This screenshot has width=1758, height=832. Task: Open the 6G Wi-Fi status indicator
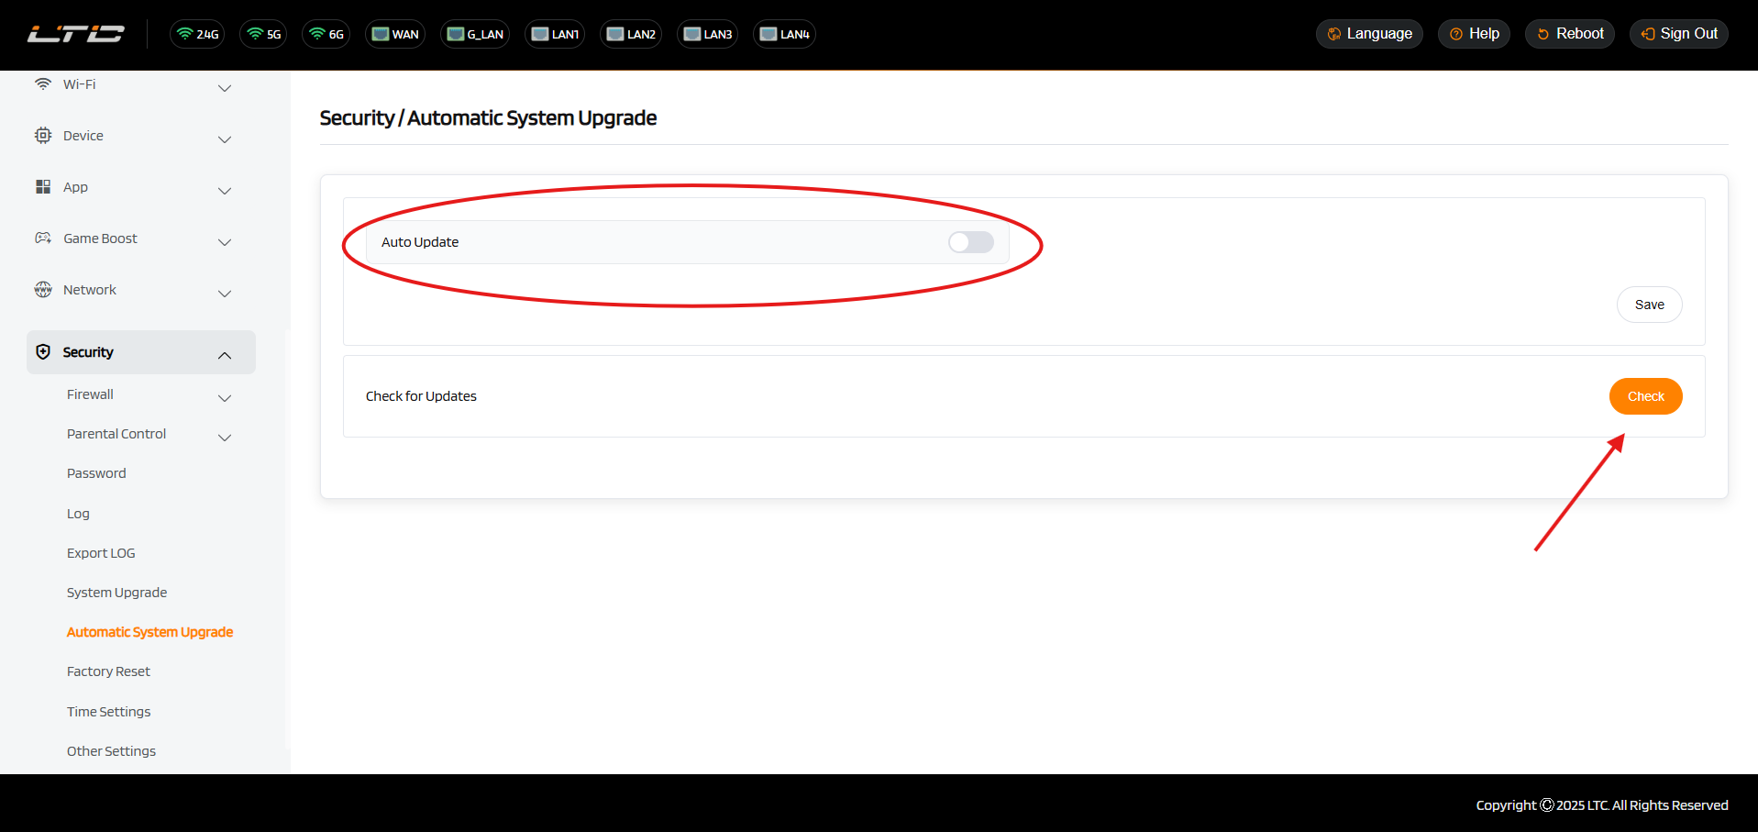[x=326, y=34]
